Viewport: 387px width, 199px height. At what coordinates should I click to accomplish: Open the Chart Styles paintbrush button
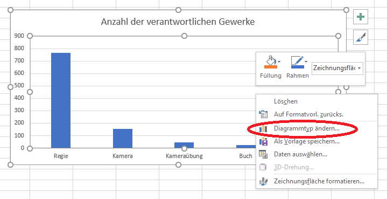360,37
